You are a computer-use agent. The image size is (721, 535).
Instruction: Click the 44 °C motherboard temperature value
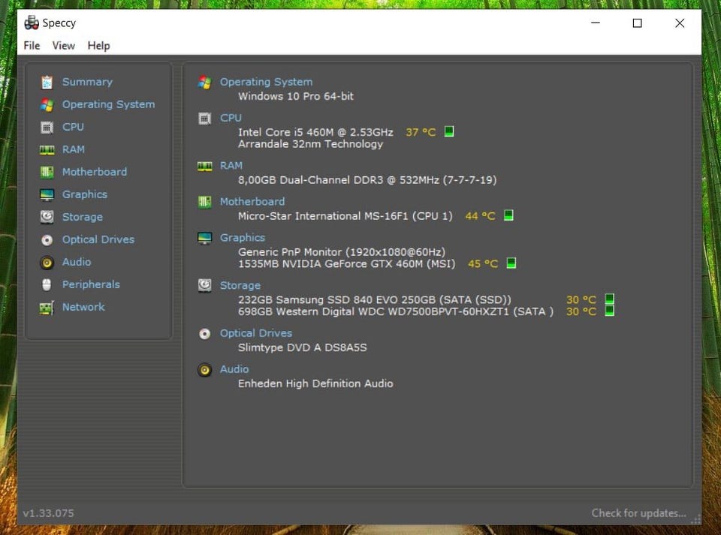480,216
